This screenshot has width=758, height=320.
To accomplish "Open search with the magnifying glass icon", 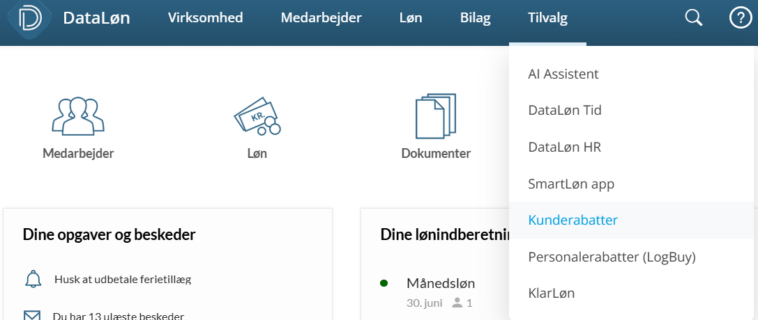I will 694,18.
